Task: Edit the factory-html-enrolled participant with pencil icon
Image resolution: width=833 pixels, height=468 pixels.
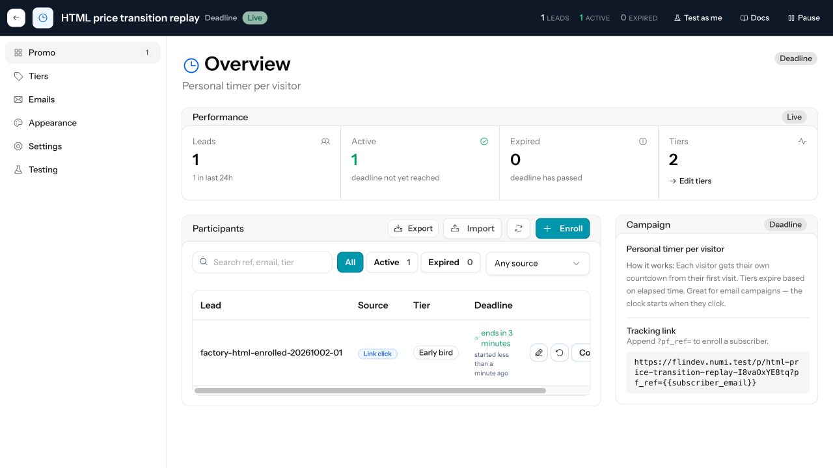Action: pyautogui.click(x=539, y=353)
